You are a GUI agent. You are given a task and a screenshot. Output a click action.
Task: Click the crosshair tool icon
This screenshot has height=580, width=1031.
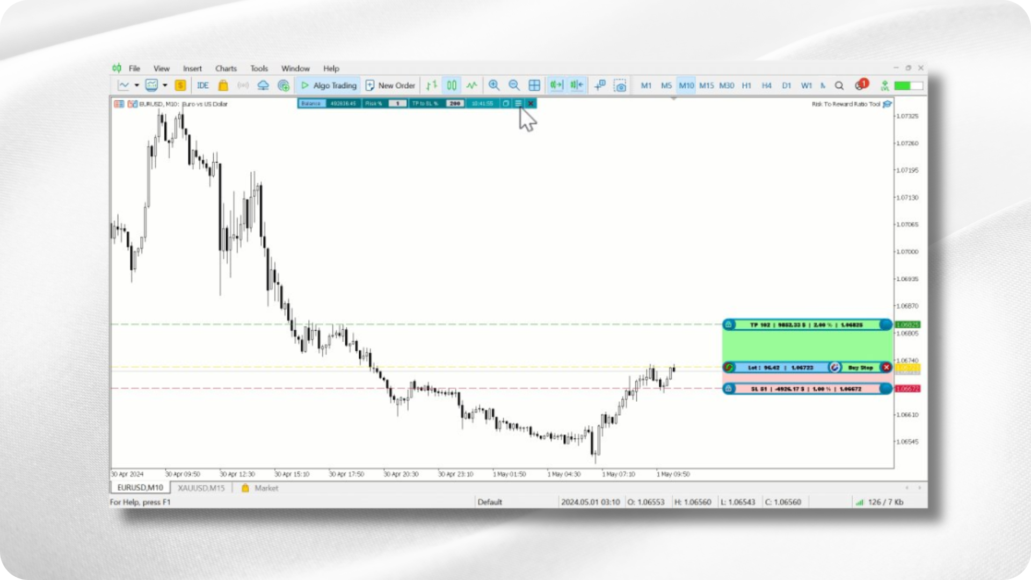600,85
